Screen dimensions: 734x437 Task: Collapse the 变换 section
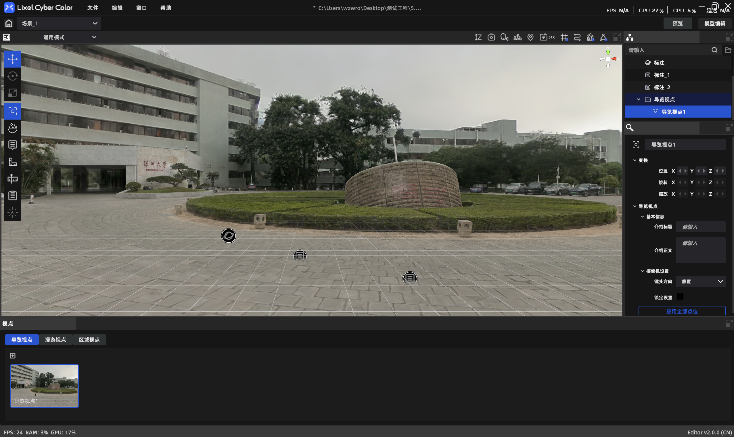point(635,160)
